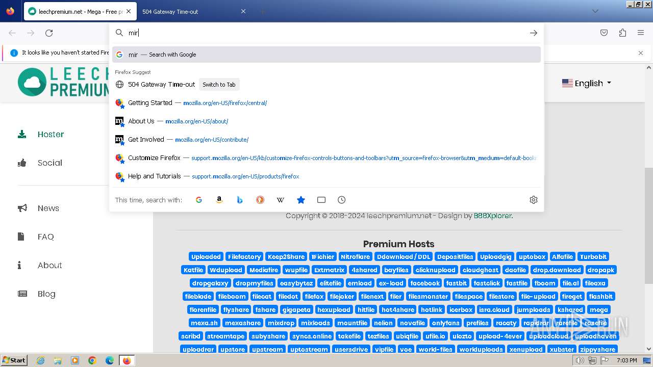
Task: Click the 4shared host tag
Action: (365, 270)
